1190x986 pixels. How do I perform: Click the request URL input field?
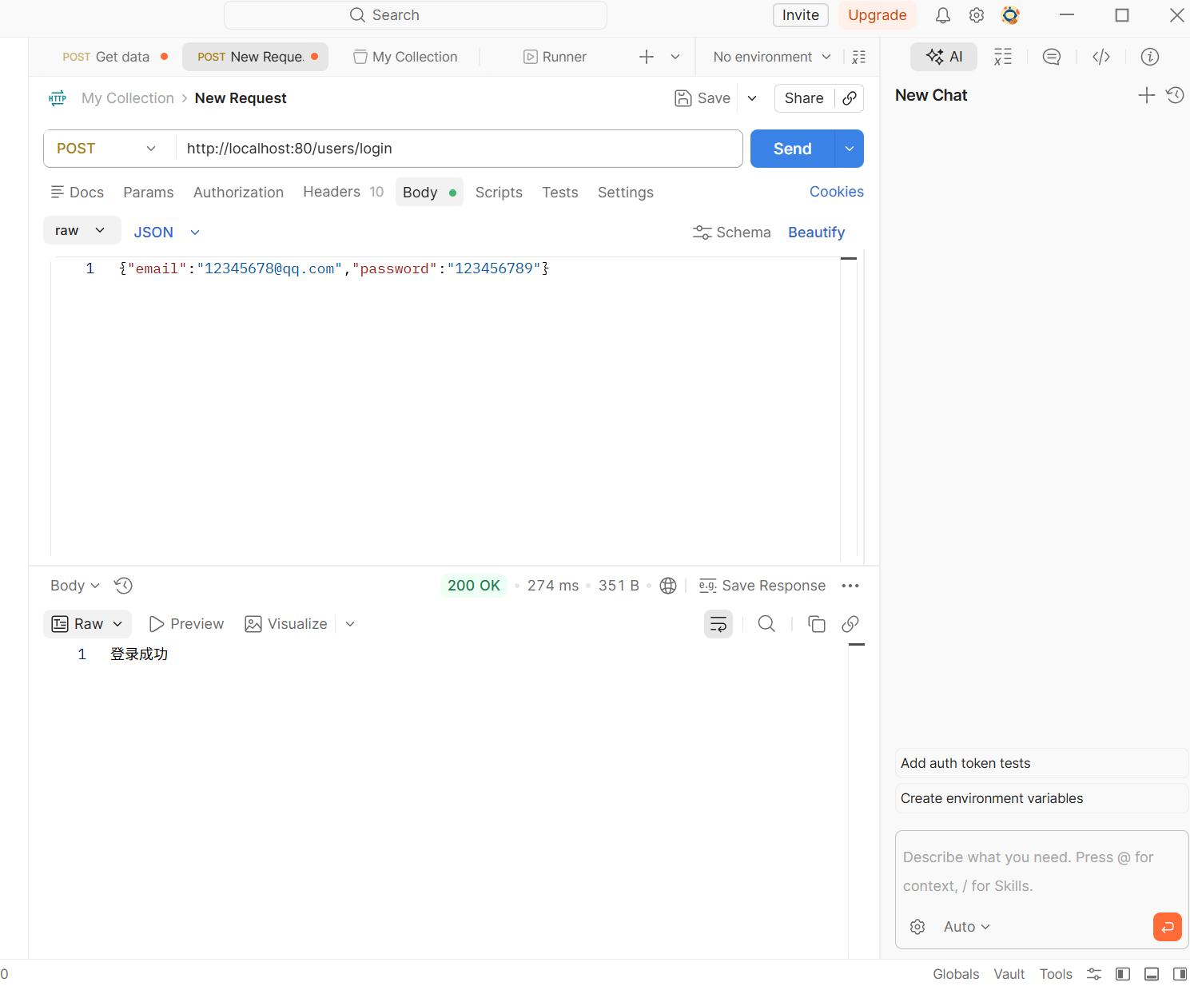click(x=459, y=149)
